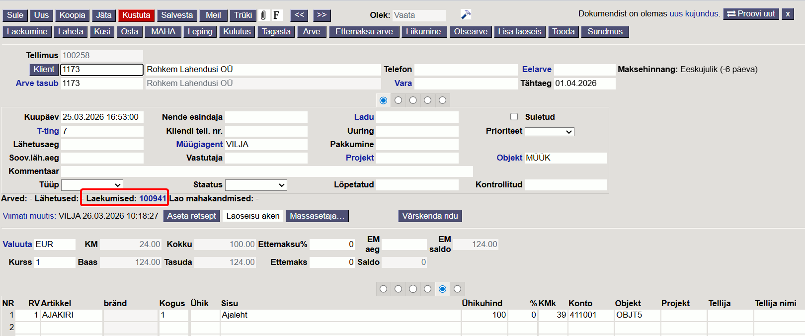The image size is (805, 336).
Task: Click the Ettemaksu arve menu button
Action: point(364,32)
